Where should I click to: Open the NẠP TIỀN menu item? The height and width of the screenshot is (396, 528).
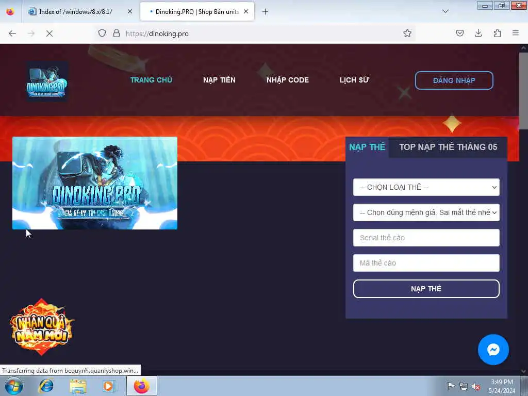219,80
